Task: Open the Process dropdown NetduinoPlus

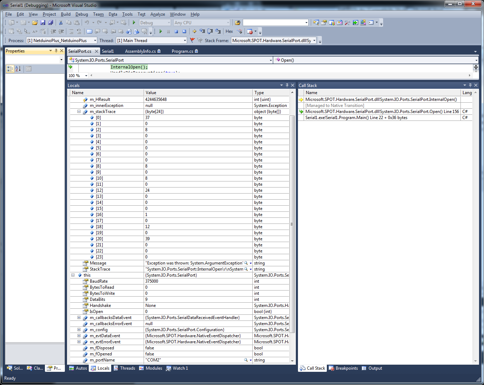Action: (62, 40)
